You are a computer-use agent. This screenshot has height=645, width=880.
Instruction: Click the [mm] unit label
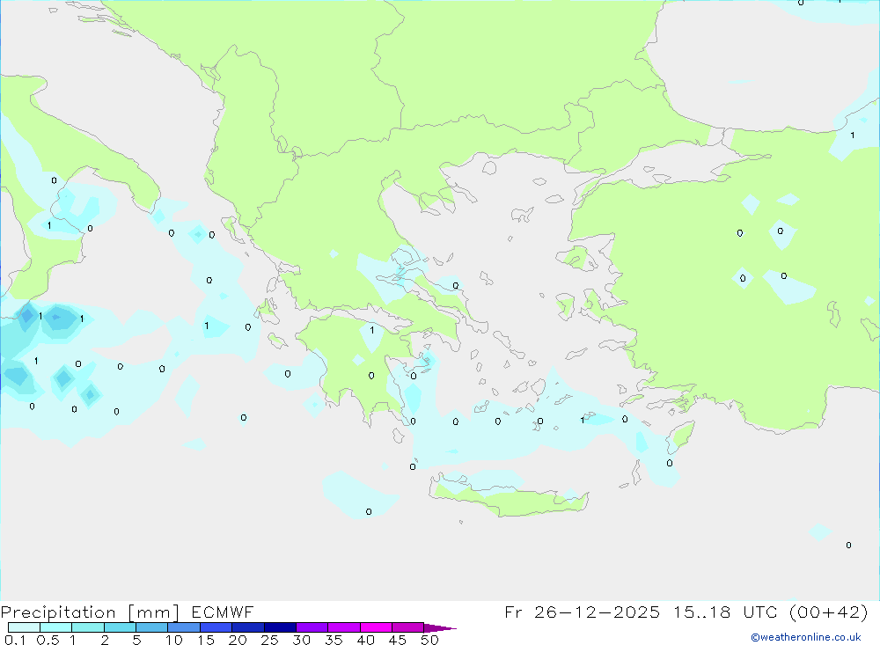click(x=153, y=612)
